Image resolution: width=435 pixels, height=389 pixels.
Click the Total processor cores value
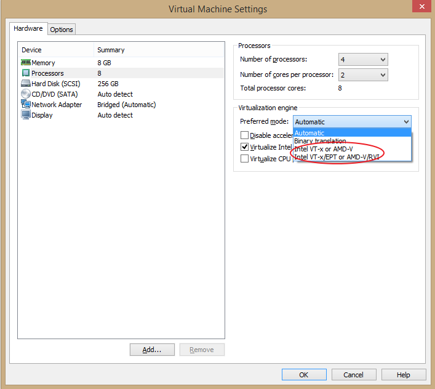click(340, 88)
